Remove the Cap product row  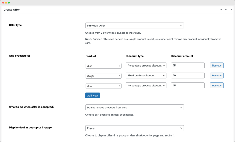coord(217,86)
